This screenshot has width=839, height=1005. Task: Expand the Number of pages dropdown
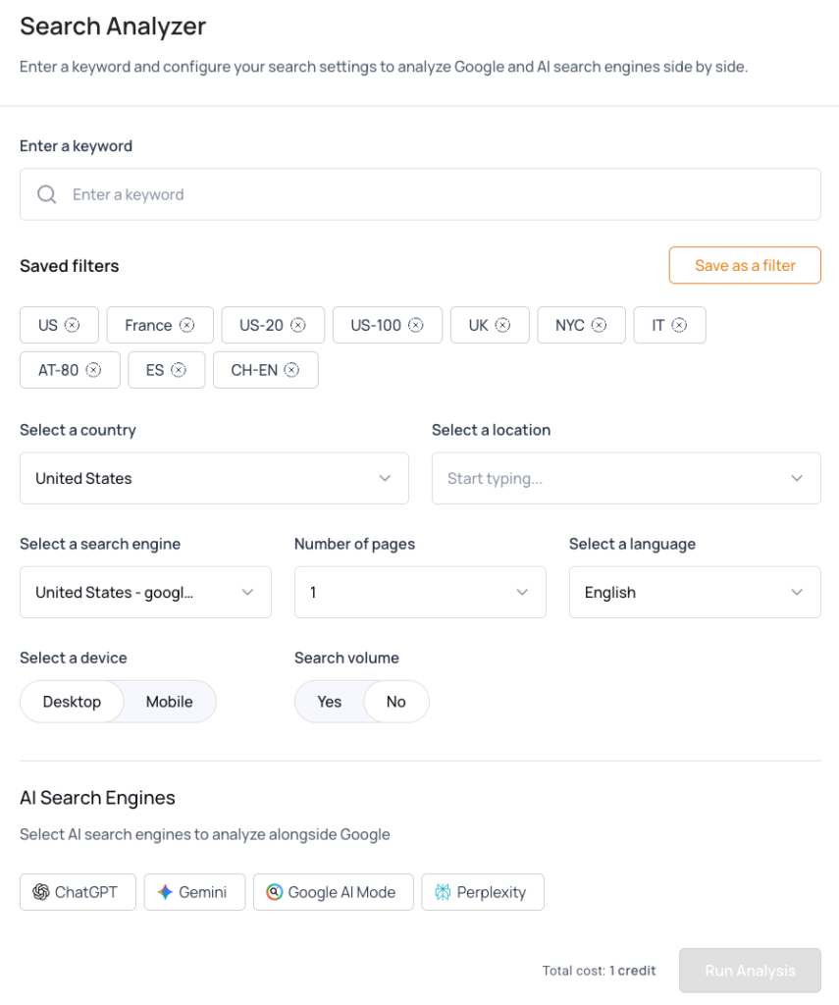pyautogui.click(x=420, y=592)
